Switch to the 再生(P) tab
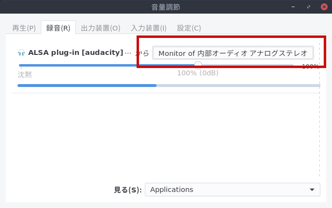Viewport: 332px width, 208px height. click(x=24, y=28)
